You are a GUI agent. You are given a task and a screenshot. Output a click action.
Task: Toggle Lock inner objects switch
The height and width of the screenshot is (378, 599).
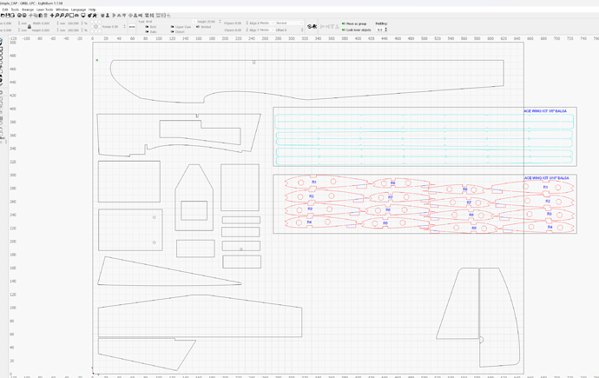[x=344, y=30]
